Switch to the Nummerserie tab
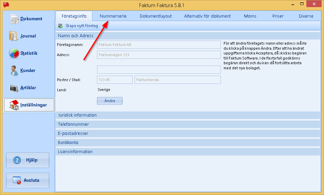 coord(113,16)
